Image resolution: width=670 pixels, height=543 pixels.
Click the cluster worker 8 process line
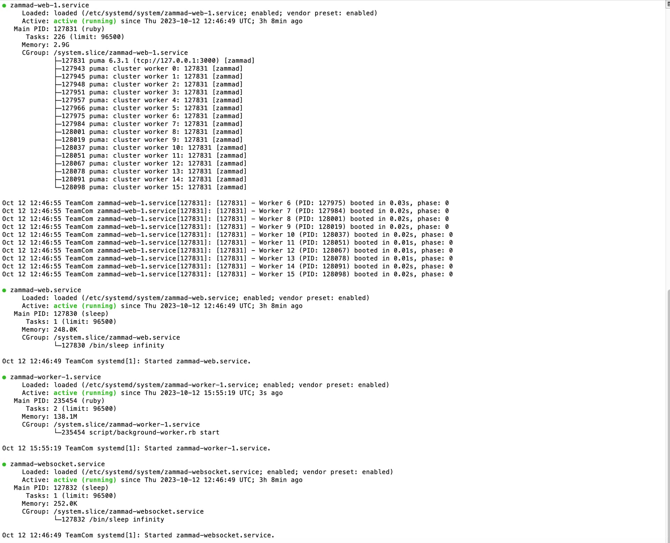tap(149, 132)
